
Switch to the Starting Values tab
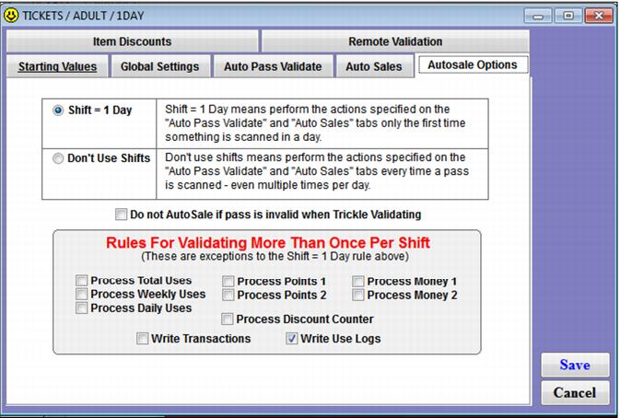pos(57,66)
